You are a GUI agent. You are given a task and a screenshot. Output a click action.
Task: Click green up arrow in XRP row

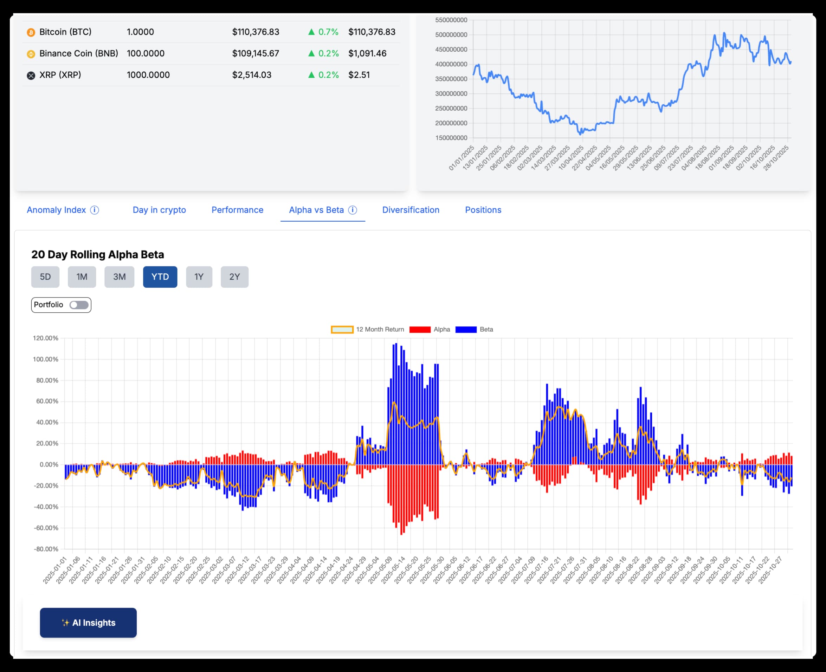tap(311, 75)
